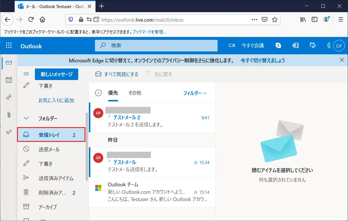Open the Office apps icon in header
This screenshot has height=221, width=348.
tap(295, 46)
